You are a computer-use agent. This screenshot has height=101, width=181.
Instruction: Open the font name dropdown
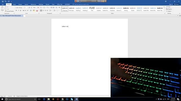click(x=23, y=8)
